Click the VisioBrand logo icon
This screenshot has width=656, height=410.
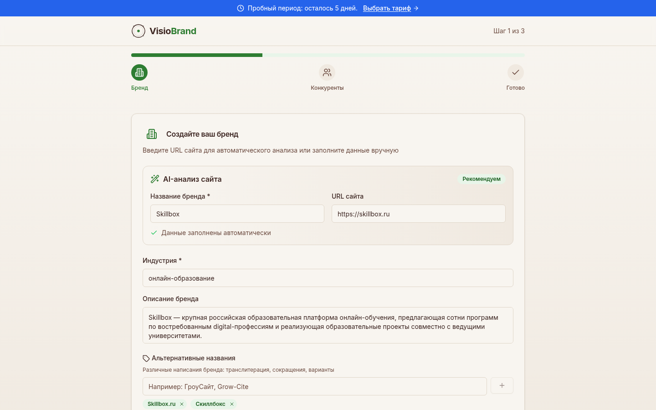click(x=138, y=31)
